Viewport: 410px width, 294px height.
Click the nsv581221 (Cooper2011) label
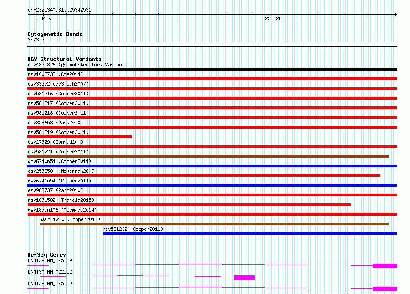click(x=58, y=152)
